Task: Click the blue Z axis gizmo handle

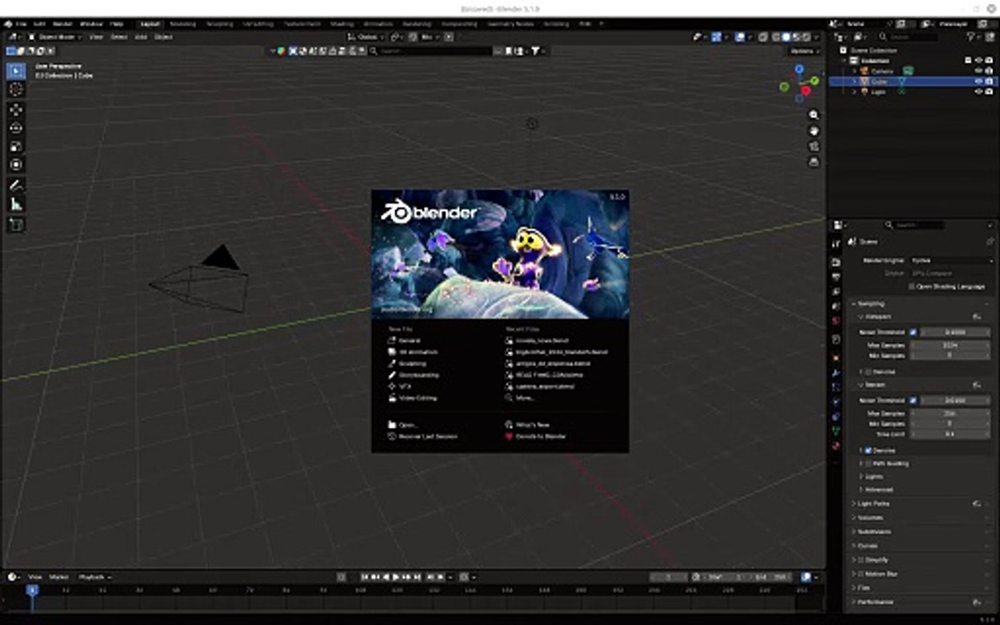Action: tap(799, 69)
